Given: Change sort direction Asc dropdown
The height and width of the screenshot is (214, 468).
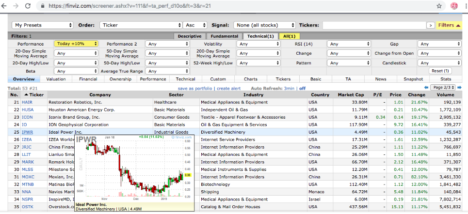Looking at the screenshot, I should point(195,25).
